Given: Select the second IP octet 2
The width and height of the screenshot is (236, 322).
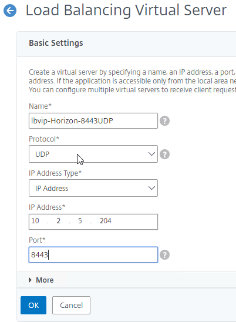Looking at the screenshot, I should pyautogui.click(x=59, y=221).
